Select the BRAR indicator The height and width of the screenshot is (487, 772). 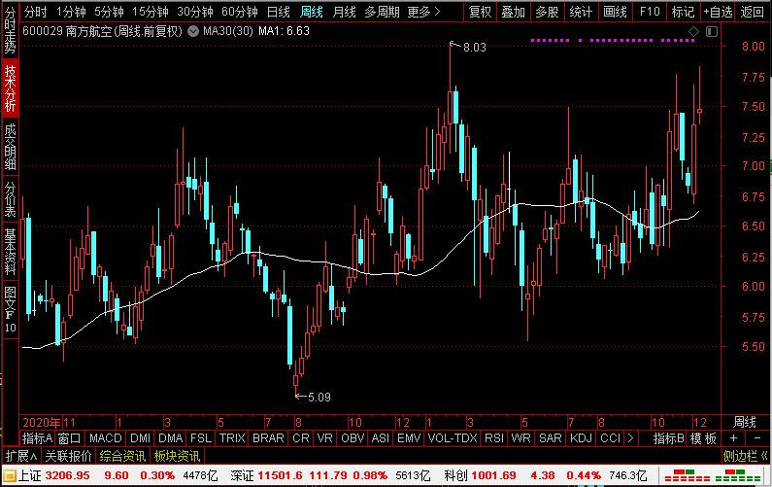click(x=268, y=438)
